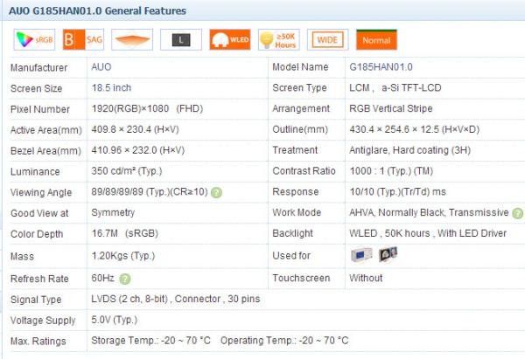Click the orange flat panel shape icon

pos(132,40)
